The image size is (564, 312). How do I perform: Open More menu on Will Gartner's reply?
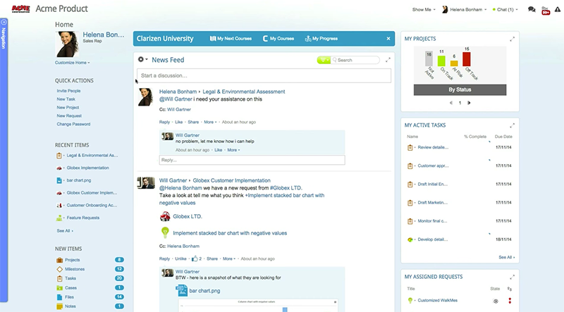pos(233,150)
